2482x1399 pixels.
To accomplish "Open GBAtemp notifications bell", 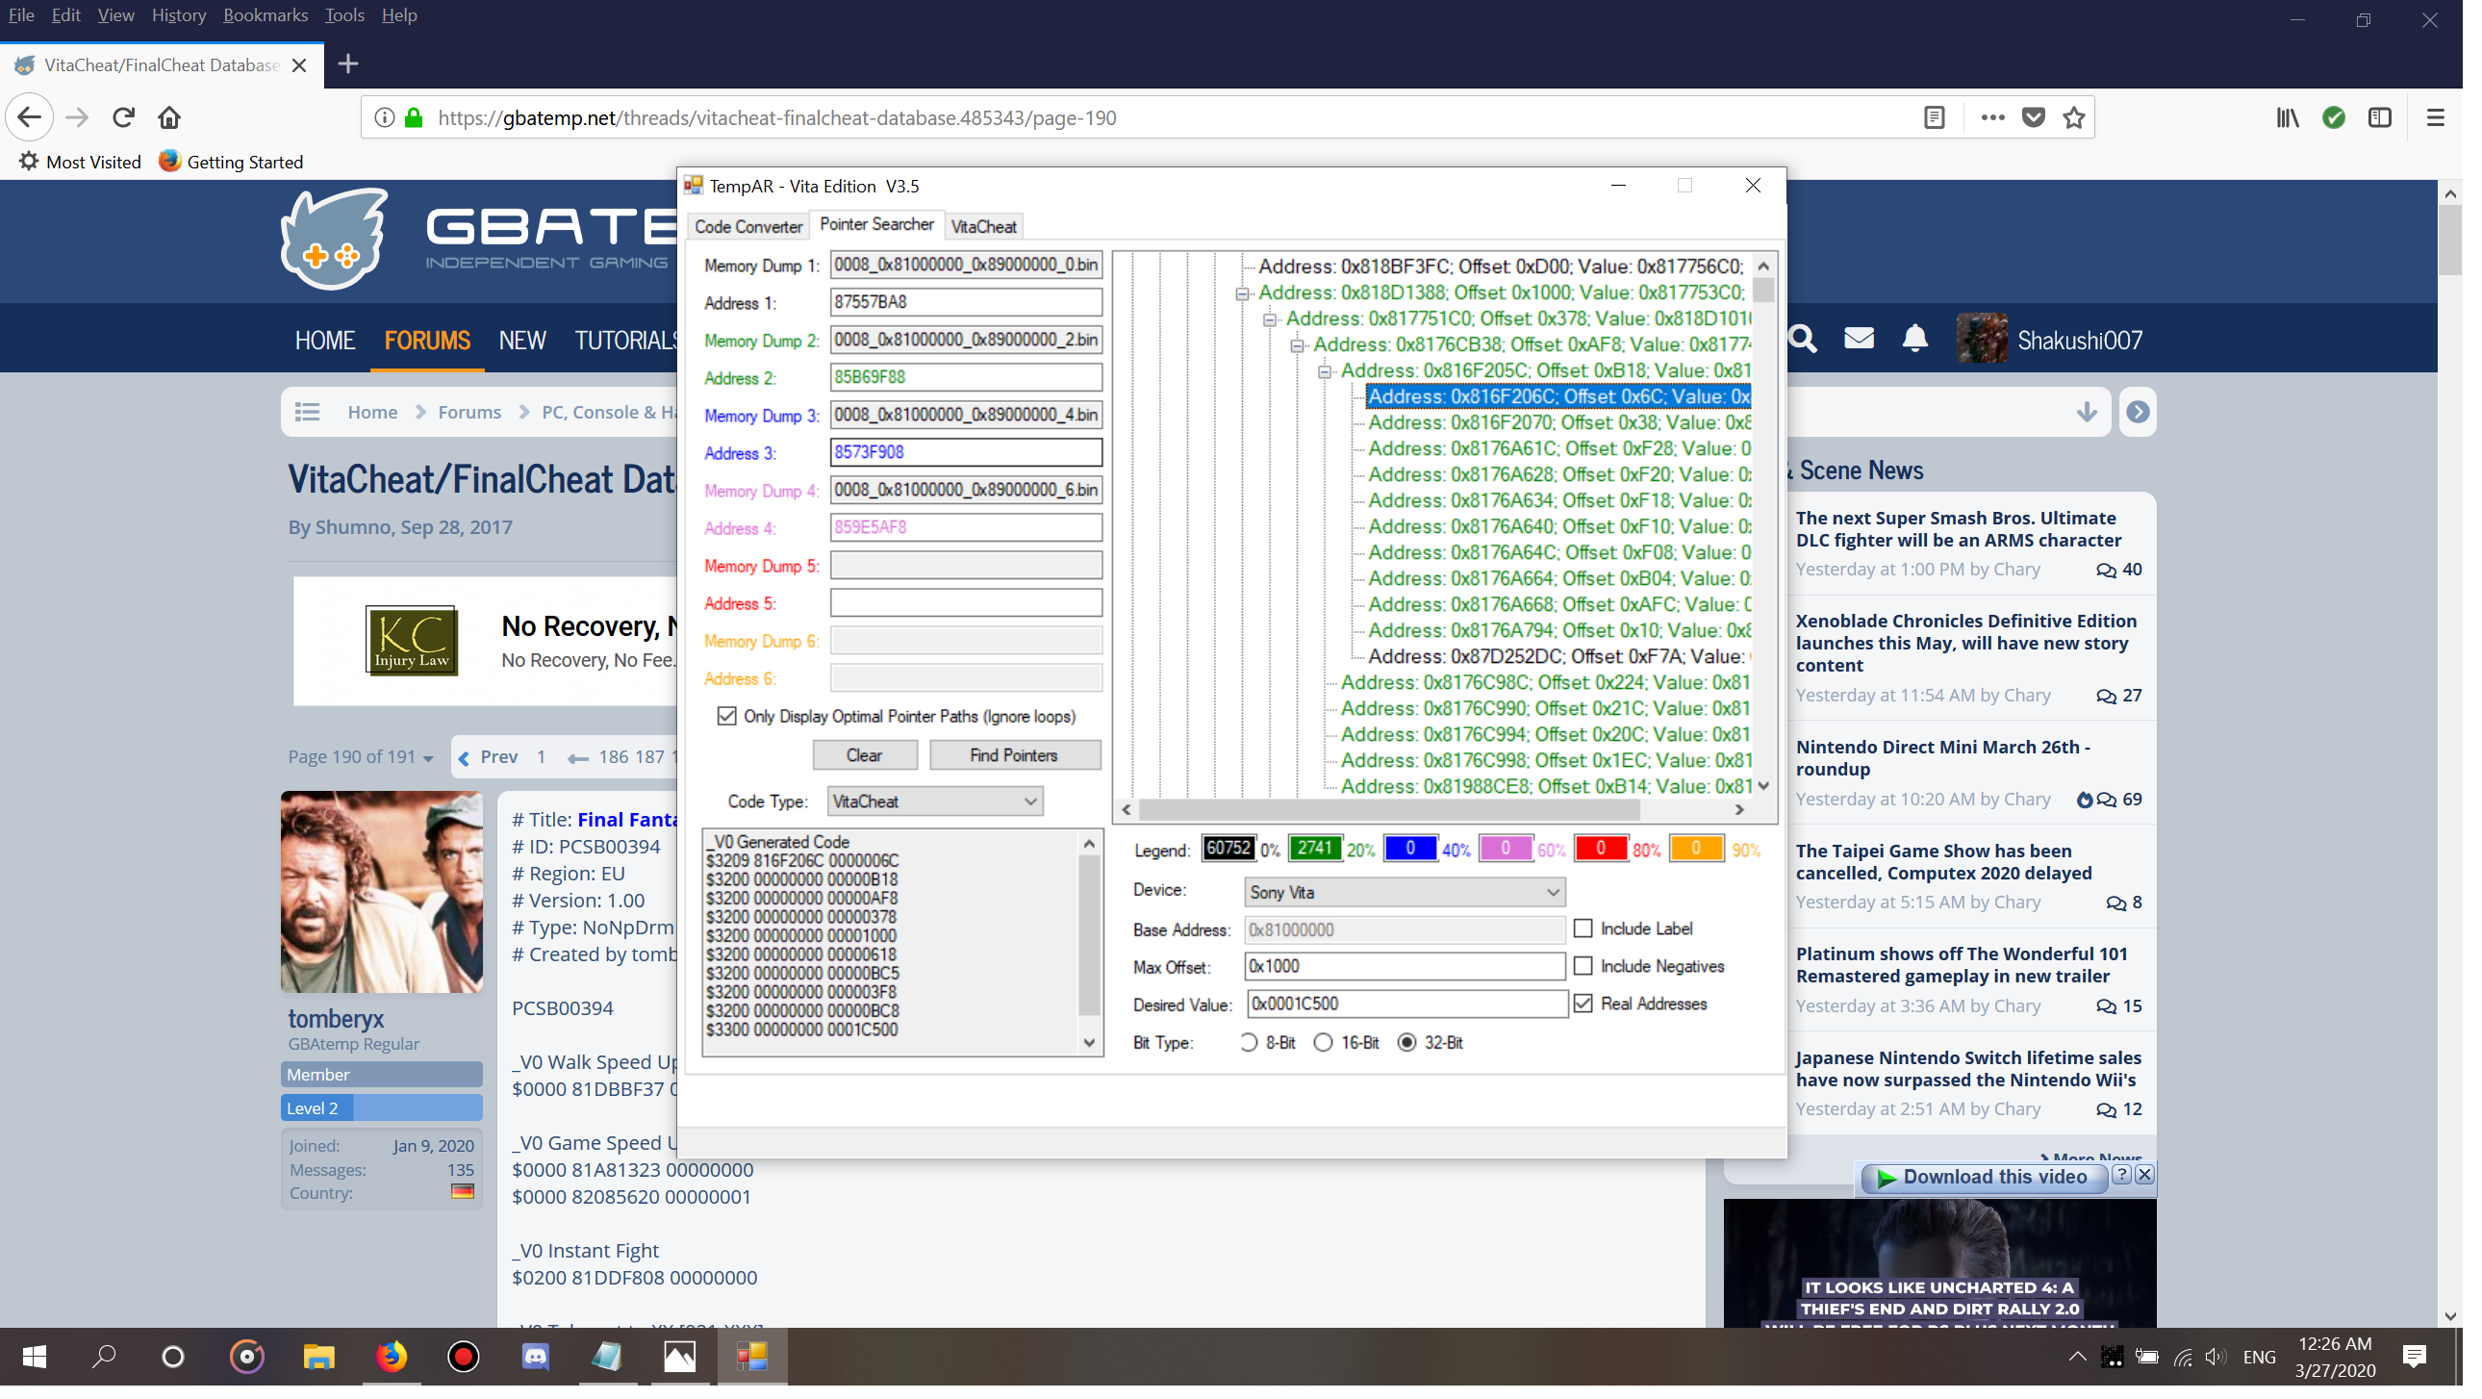I will pyautogui.click(x=1915, y=340).
